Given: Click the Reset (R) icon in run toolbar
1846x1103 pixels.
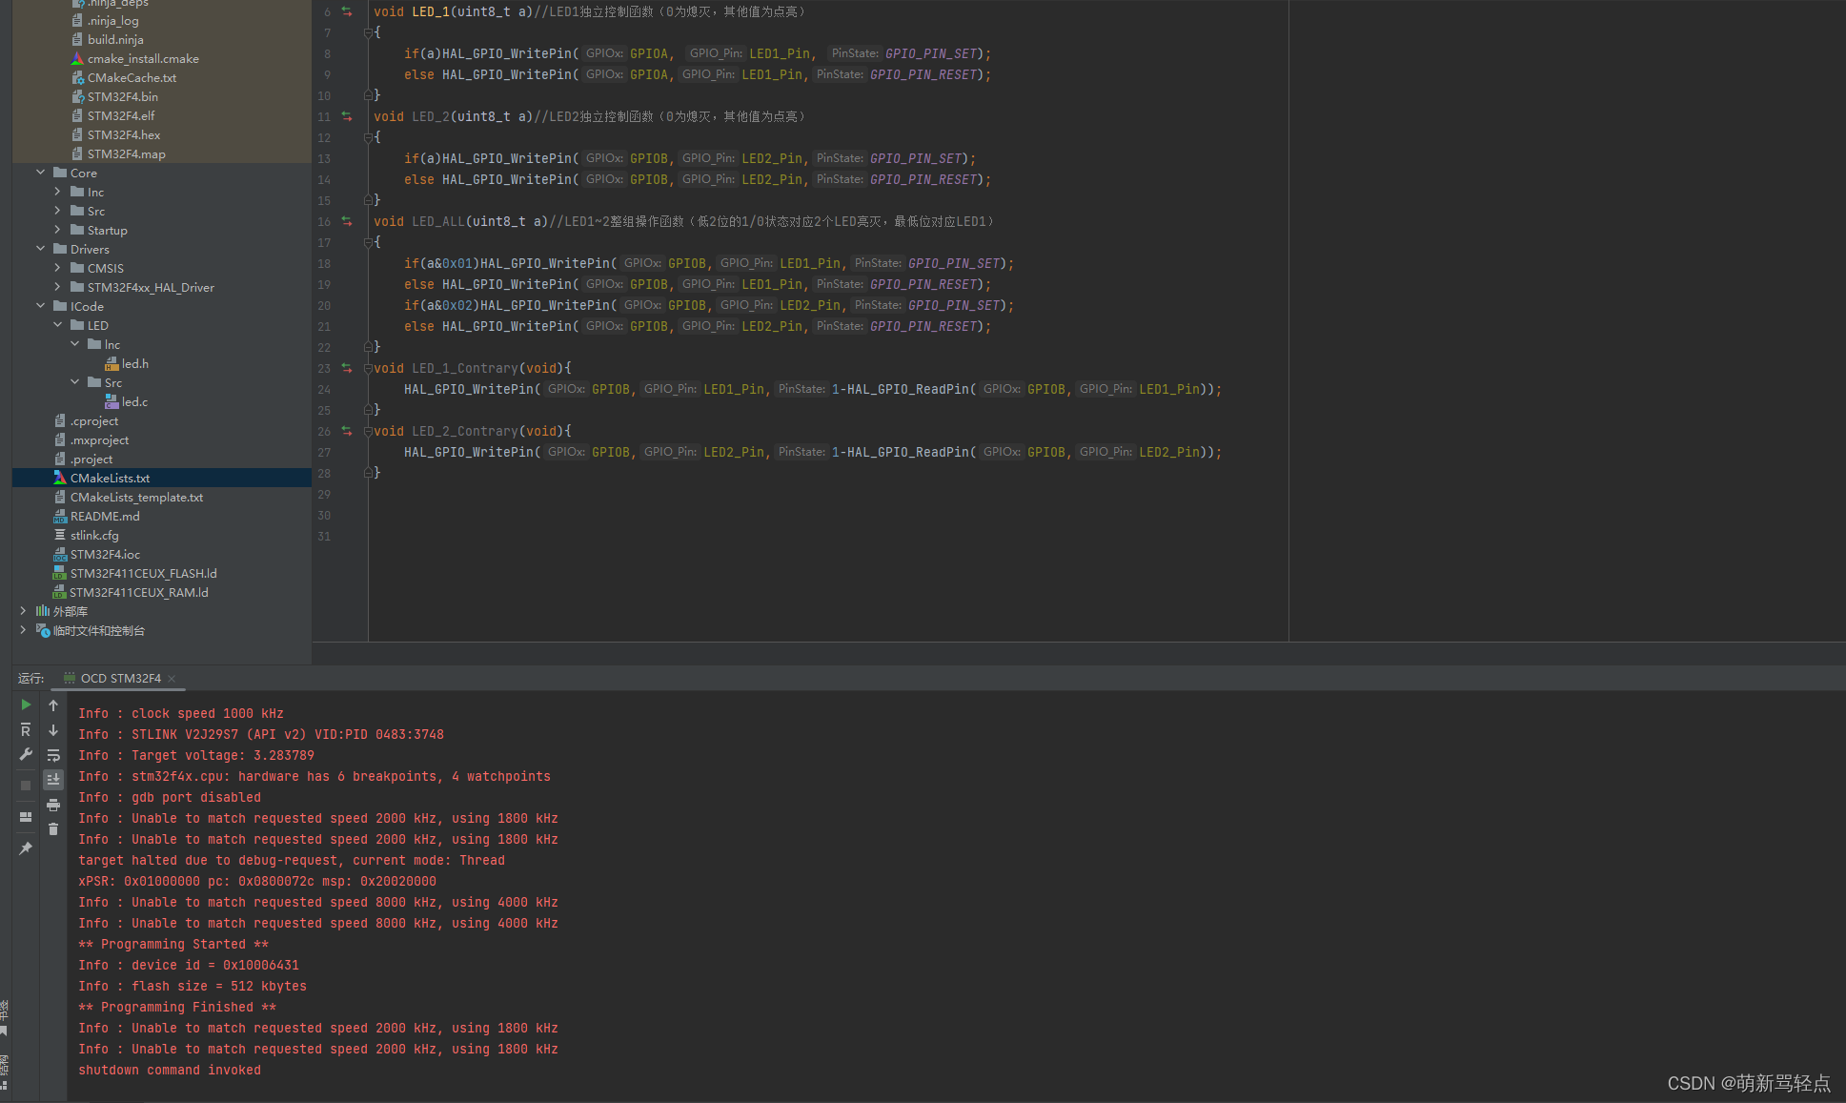Looking at the screenshot, I should click(x=26, y=729).
